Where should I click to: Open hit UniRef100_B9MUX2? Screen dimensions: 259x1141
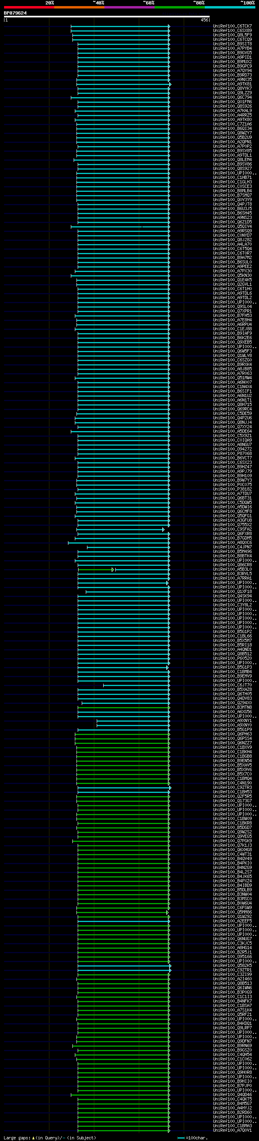(x=232, y=62)
